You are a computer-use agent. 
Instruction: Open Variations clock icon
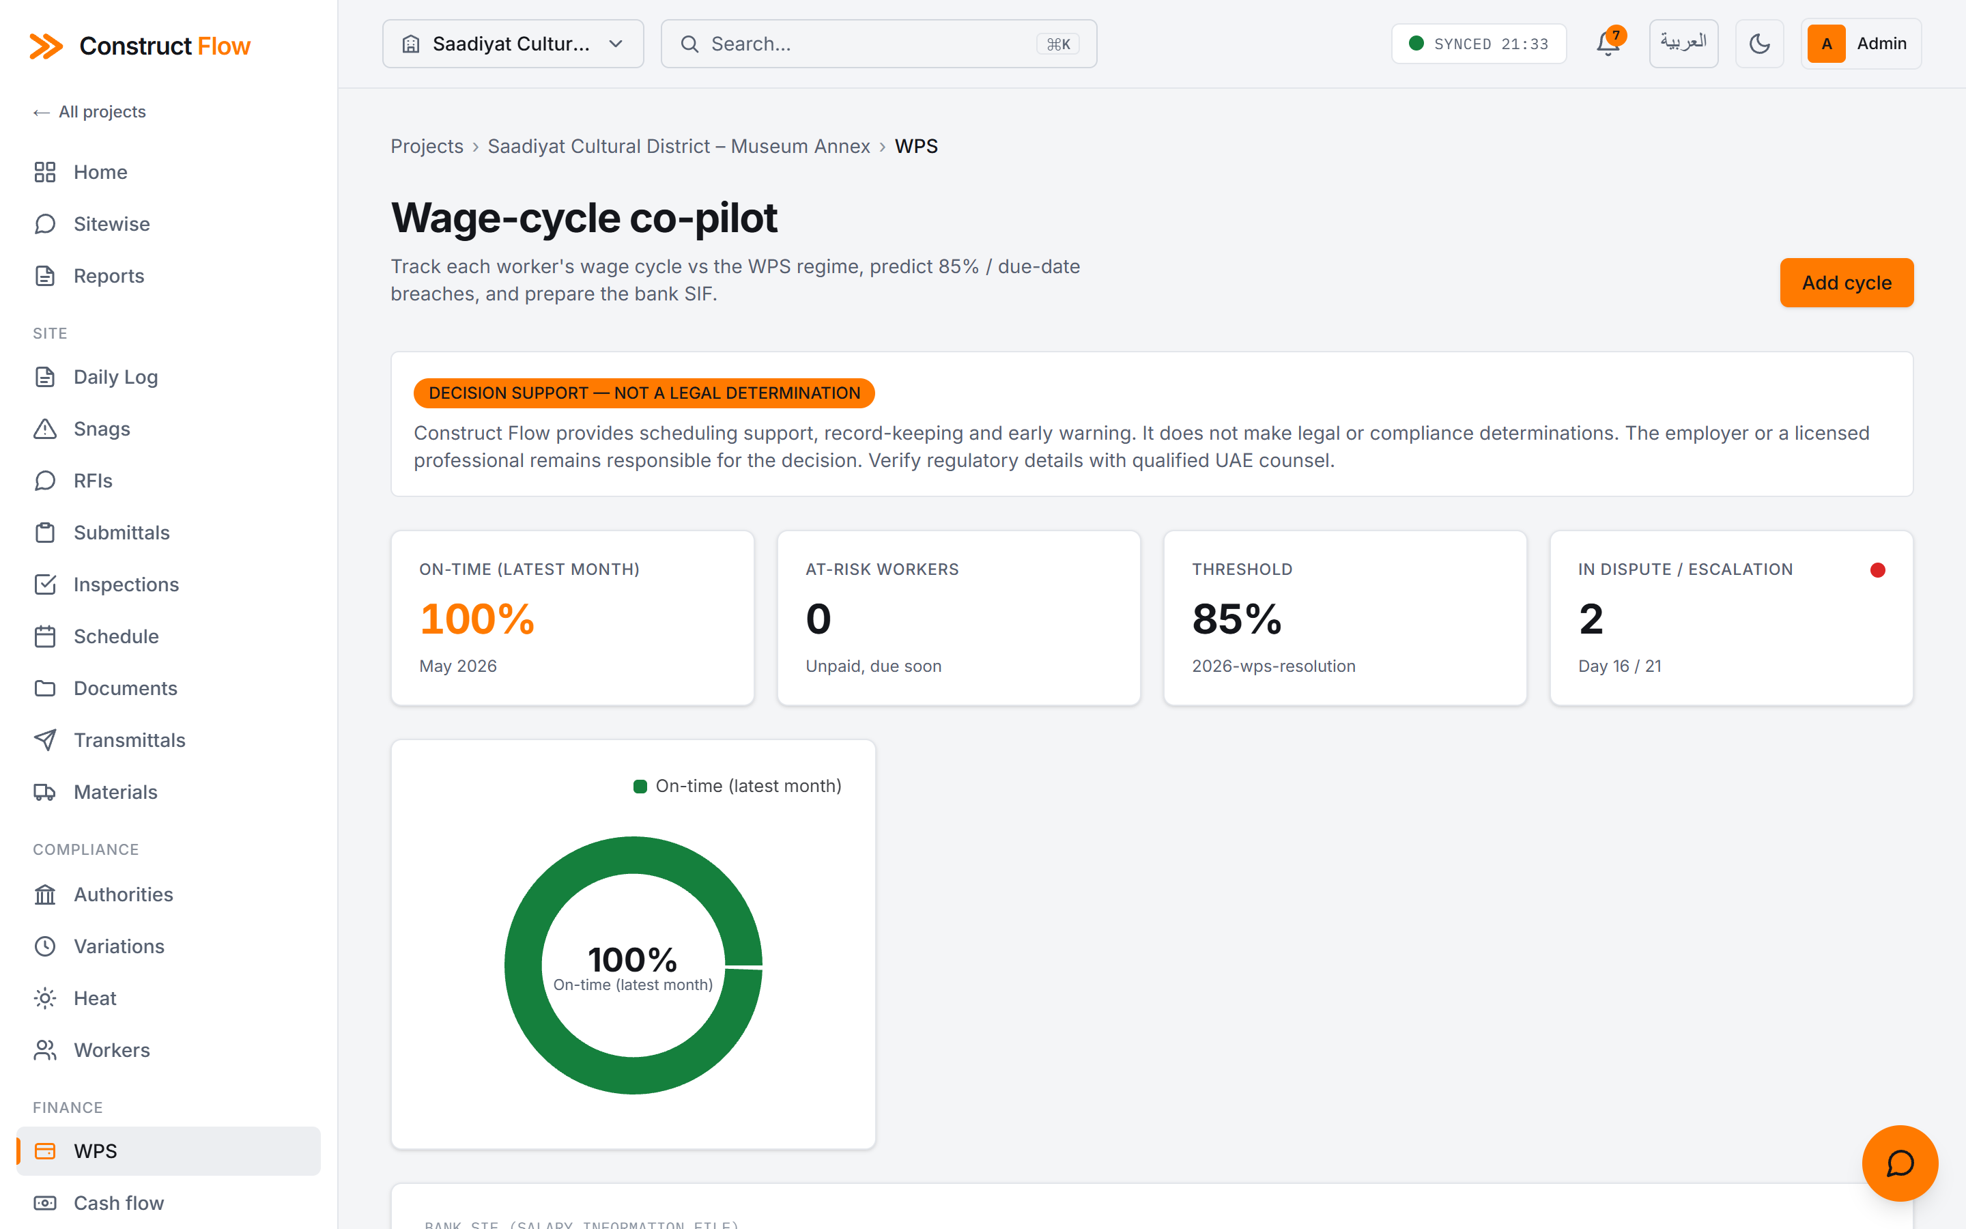point(44,947)
